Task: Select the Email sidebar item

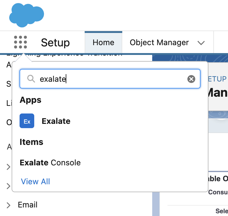Action: pos(28,205)
